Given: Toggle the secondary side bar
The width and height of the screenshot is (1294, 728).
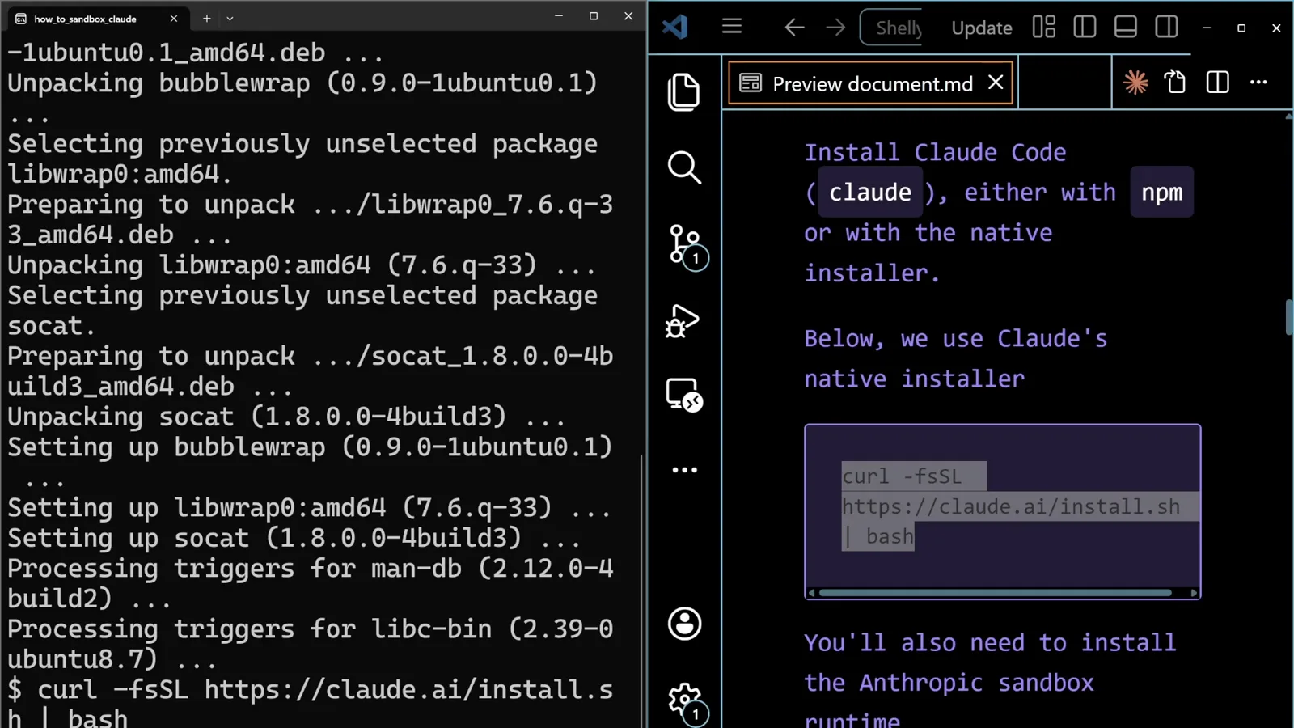Looking at the screenshot, I should [1167, 28].
